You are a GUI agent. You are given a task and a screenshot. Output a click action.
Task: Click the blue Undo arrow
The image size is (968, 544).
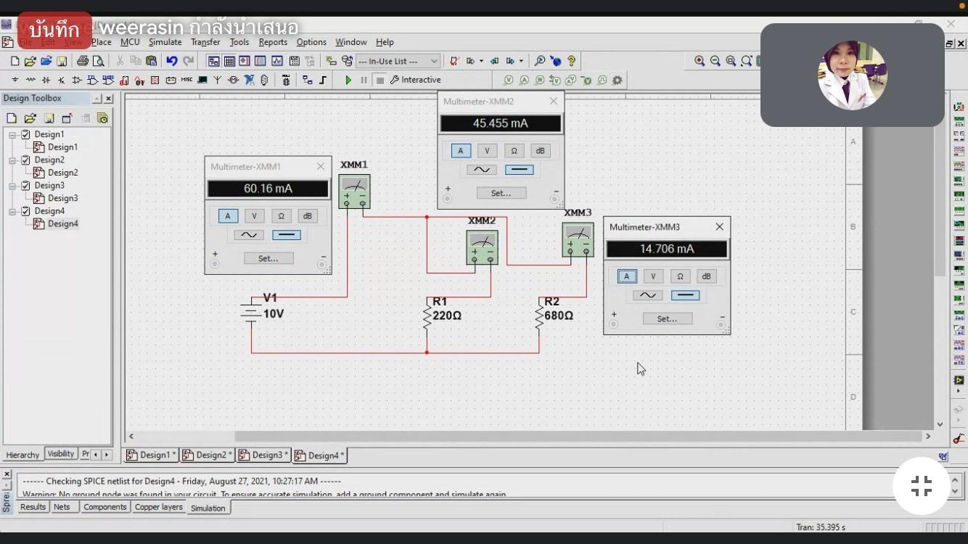[172, 61]
